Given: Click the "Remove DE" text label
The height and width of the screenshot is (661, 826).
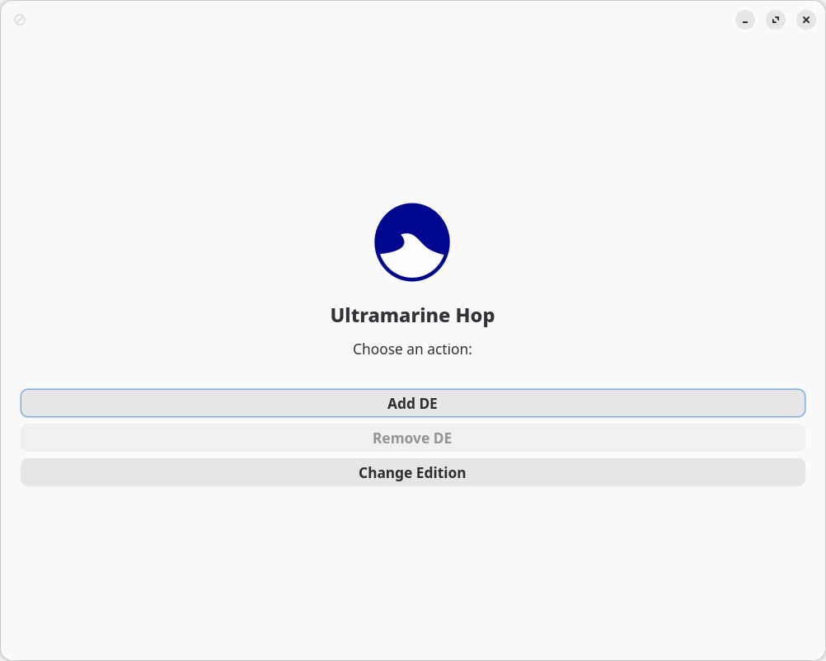Looking at the screenshot, I should click(412, 438).
